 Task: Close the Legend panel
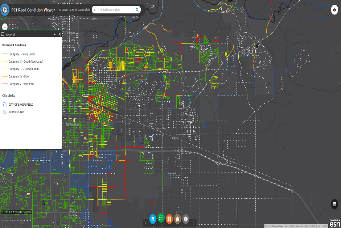[x=59, y=34]
